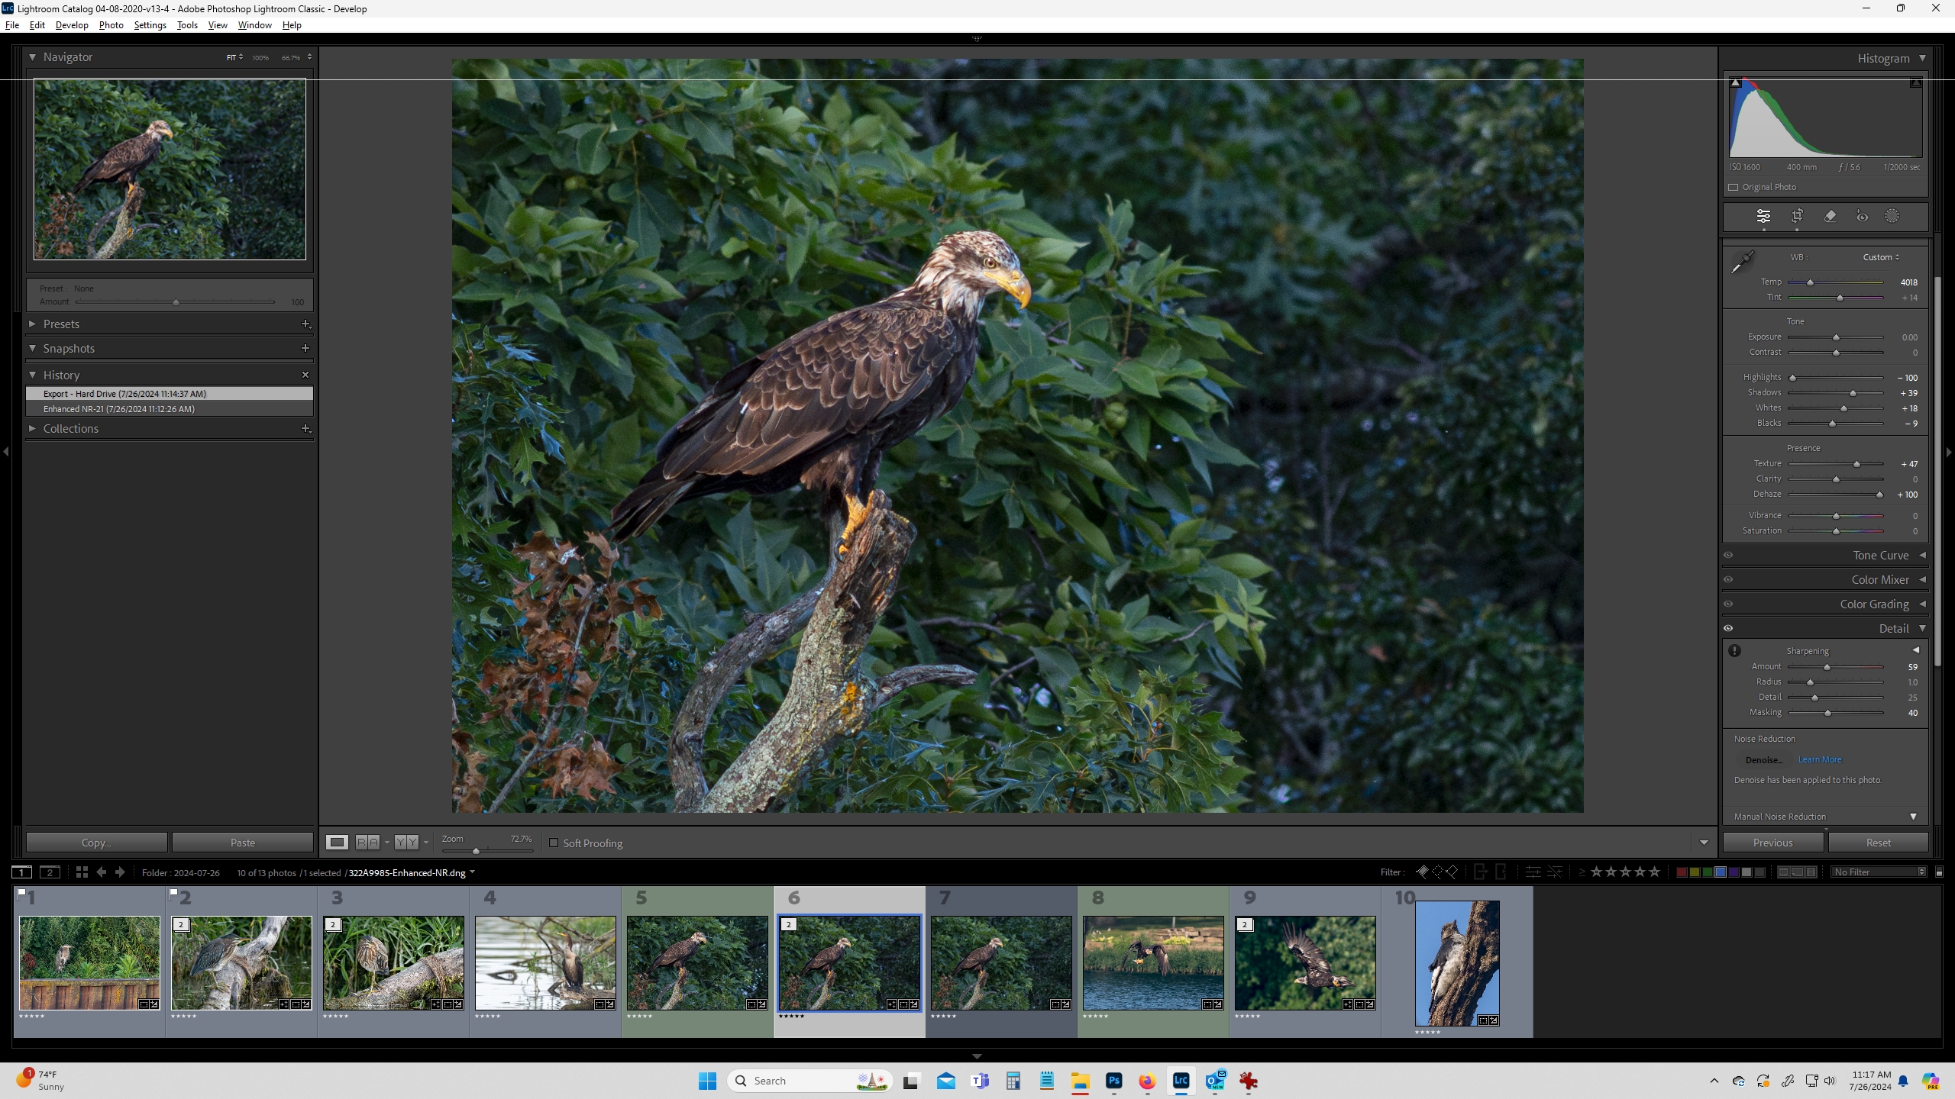1955x1099 pixels.
Task: Open the Develop menu
Action: [71, 24]
